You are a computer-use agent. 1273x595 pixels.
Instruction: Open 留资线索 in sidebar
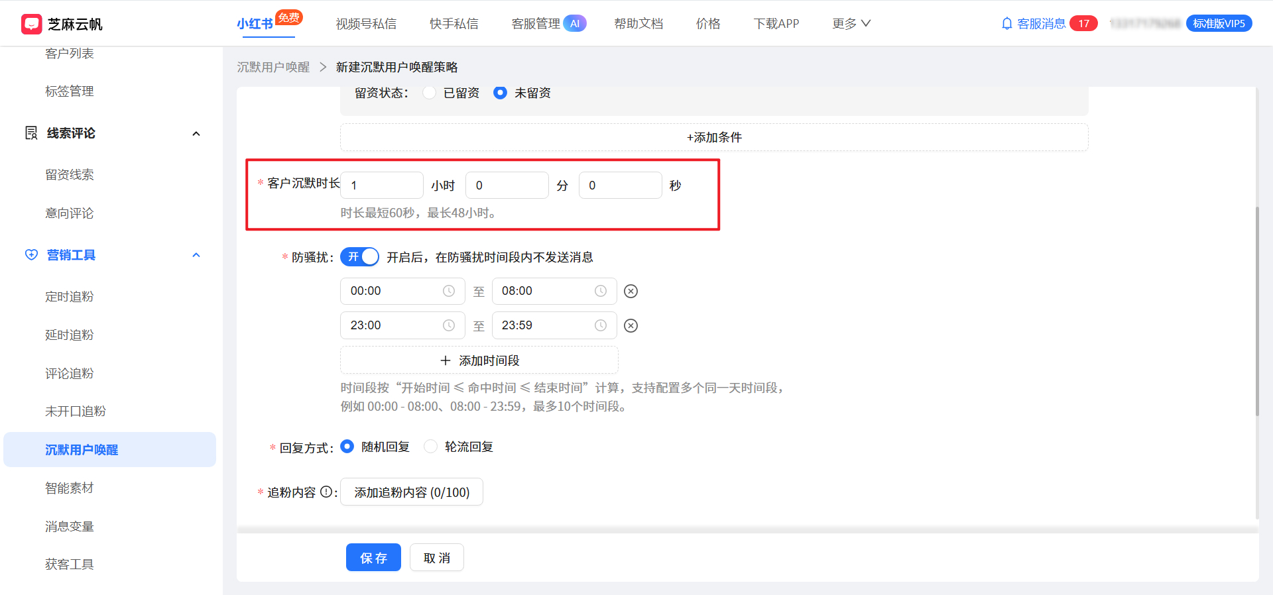point(70,175)
